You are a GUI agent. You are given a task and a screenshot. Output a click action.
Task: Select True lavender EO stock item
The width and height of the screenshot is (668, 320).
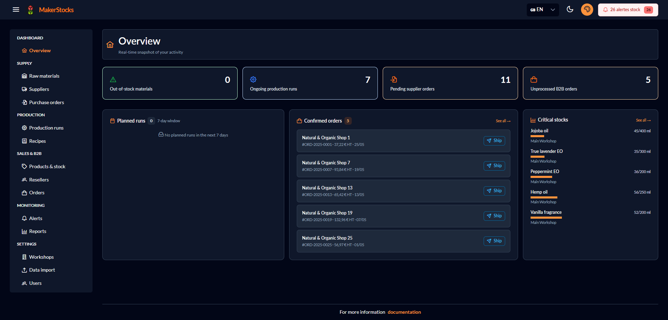click(590, 156)
